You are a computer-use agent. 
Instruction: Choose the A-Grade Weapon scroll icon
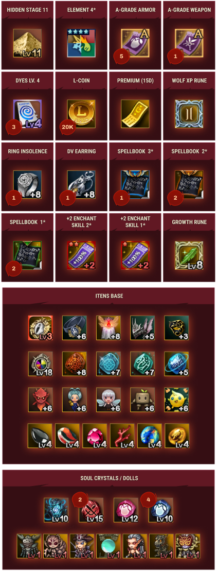189,43
